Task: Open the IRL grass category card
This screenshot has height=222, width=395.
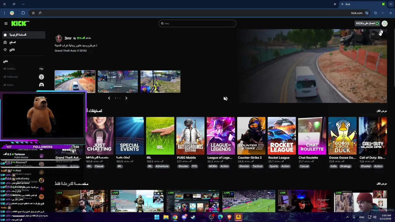Action: click(x=160, y=136)
